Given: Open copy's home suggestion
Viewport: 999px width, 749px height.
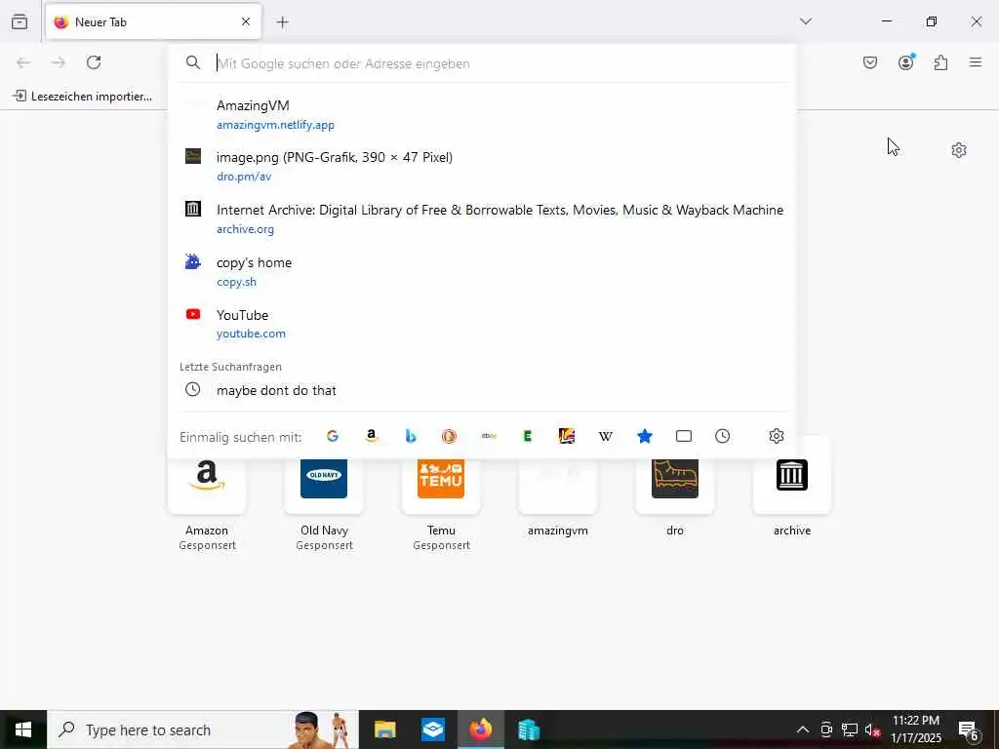Looking at the screenshot, I should [484, 271].
